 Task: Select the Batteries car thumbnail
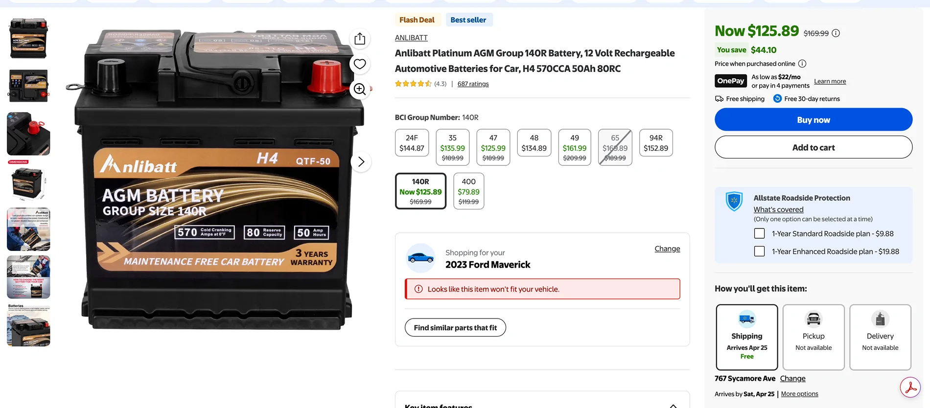point(28,325)
